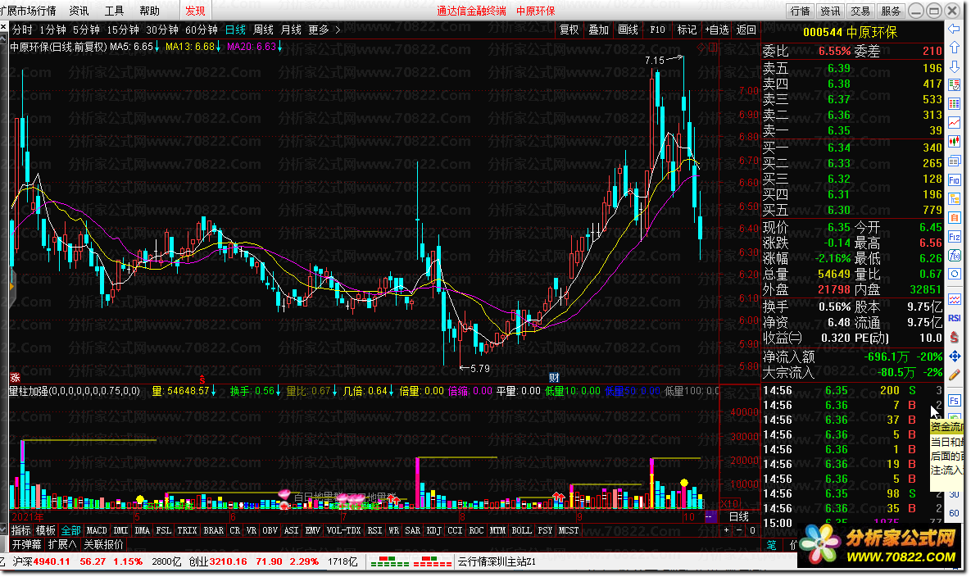Click the red dollar sign sidebar icon
The image size is (971, 577).
pyautogui.click(x=955, y=337)
